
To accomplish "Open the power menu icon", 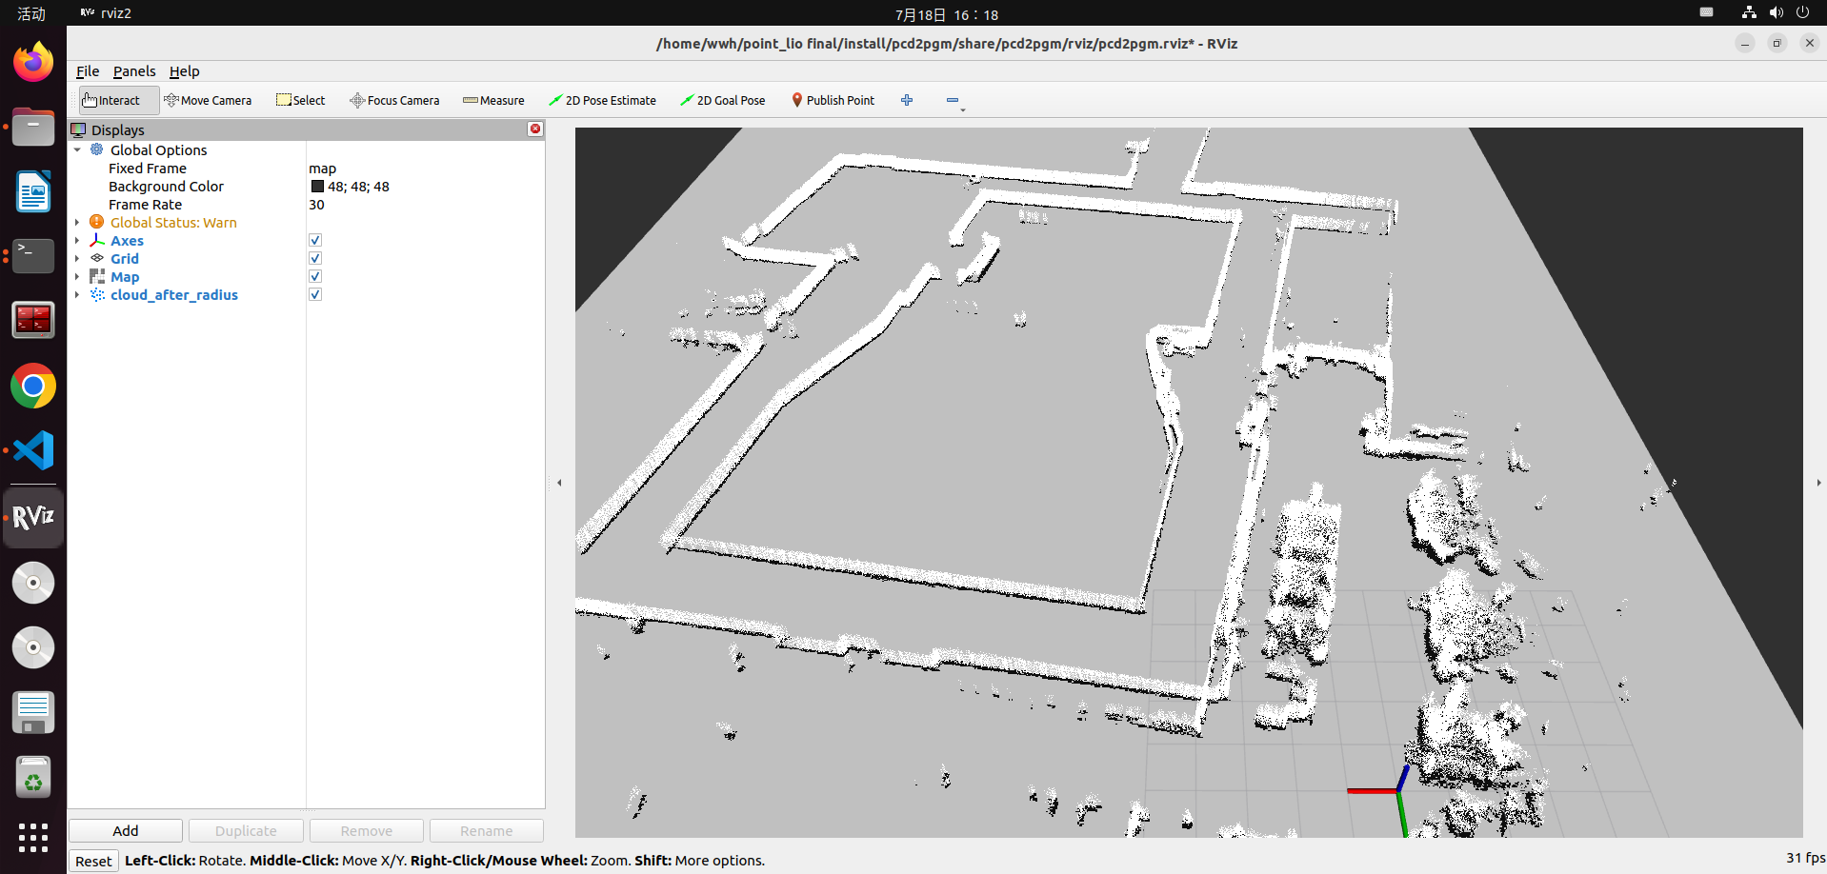I will [x=1802, y=12].
